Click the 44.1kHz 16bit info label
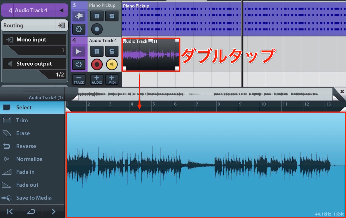Screen dimensions: 346x218 click(x=329, y=214)
